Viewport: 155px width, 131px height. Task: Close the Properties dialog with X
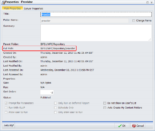coord(152,3)
